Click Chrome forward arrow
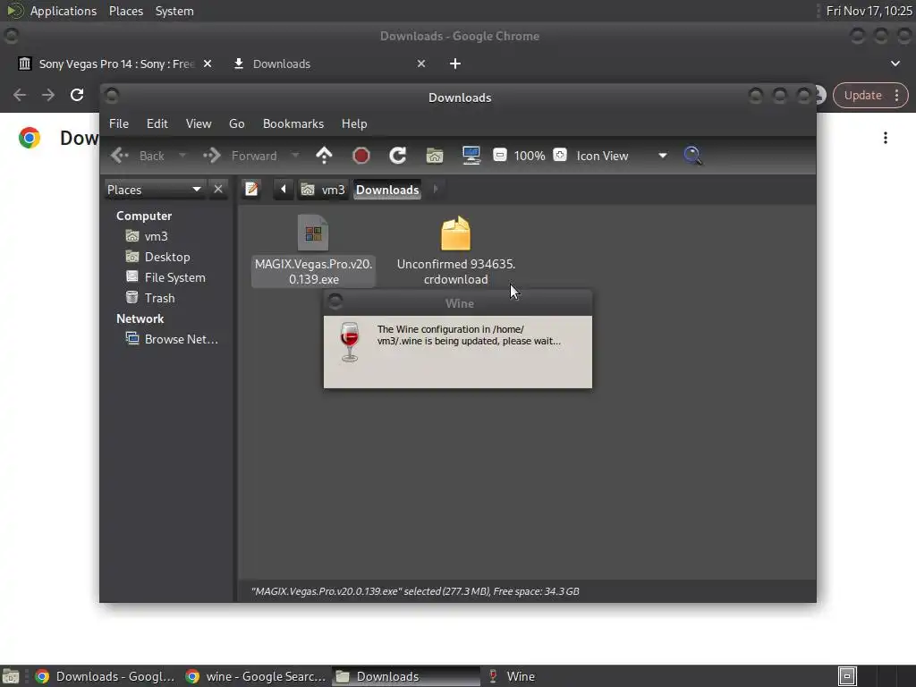The height and width of the screenshot is (687, 916). coord(48,95)
